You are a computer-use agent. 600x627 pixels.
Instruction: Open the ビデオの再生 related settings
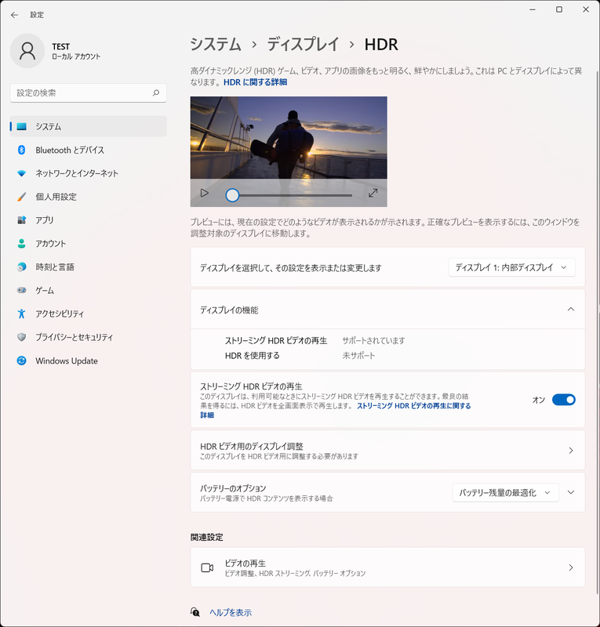point(387,567)
